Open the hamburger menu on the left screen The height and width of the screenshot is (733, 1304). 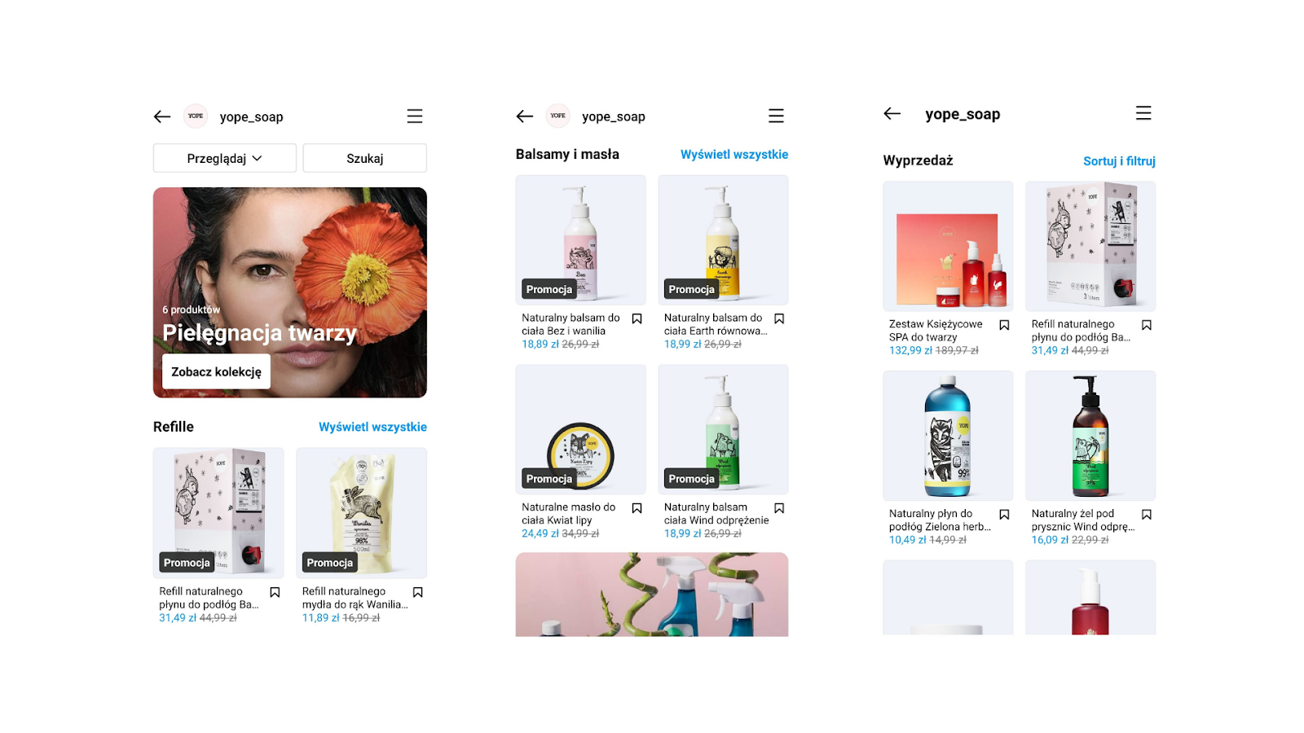415,116
